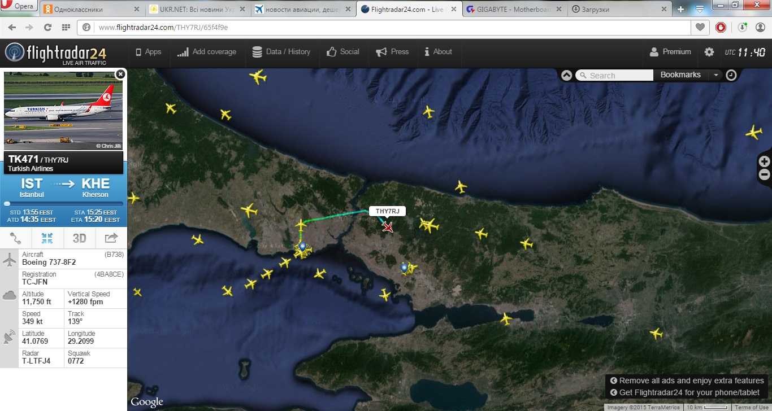Expand the Bookmarks dropdown arrow

coord(716,75)
